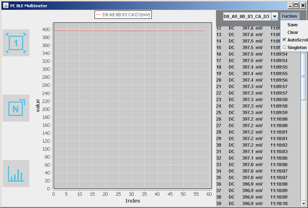Minimize the PC BLE Multimeter window
Screen dimensions: 308x208
[290, 5]
